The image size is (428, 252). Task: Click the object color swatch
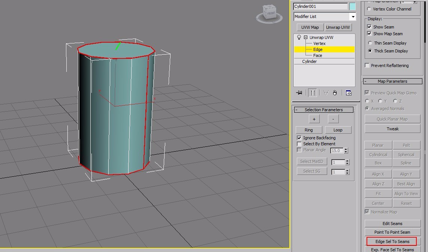352,6
